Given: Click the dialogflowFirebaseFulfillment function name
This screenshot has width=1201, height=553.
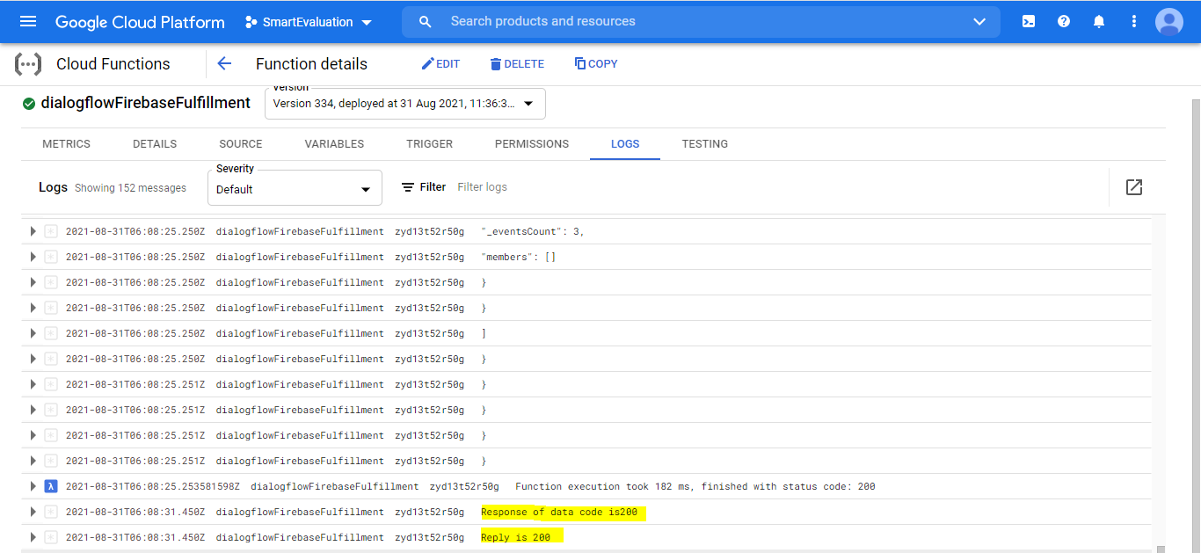Looking at the screenshot, I should (x=146, y=103).
